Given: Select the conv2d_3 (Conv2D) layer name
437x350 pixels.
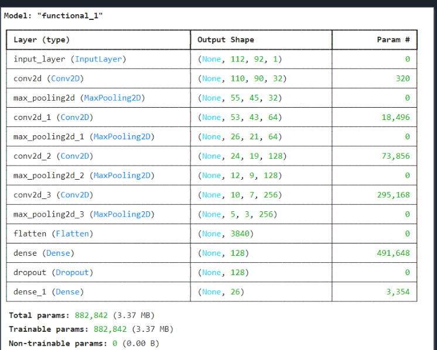Looking at the screenshot, I should click(x=53, y=195).
